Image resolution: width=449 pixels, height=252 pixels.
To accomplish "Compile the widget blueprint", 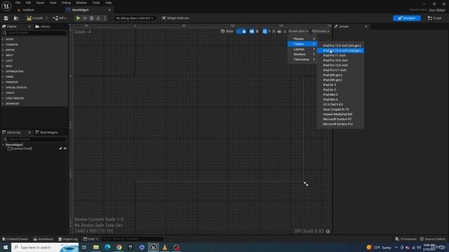I will (34, 18).
